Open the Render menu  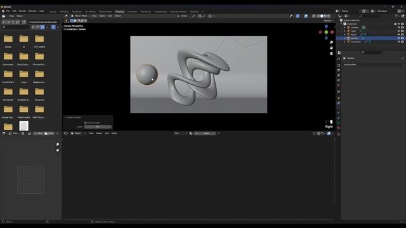[23, 11]
